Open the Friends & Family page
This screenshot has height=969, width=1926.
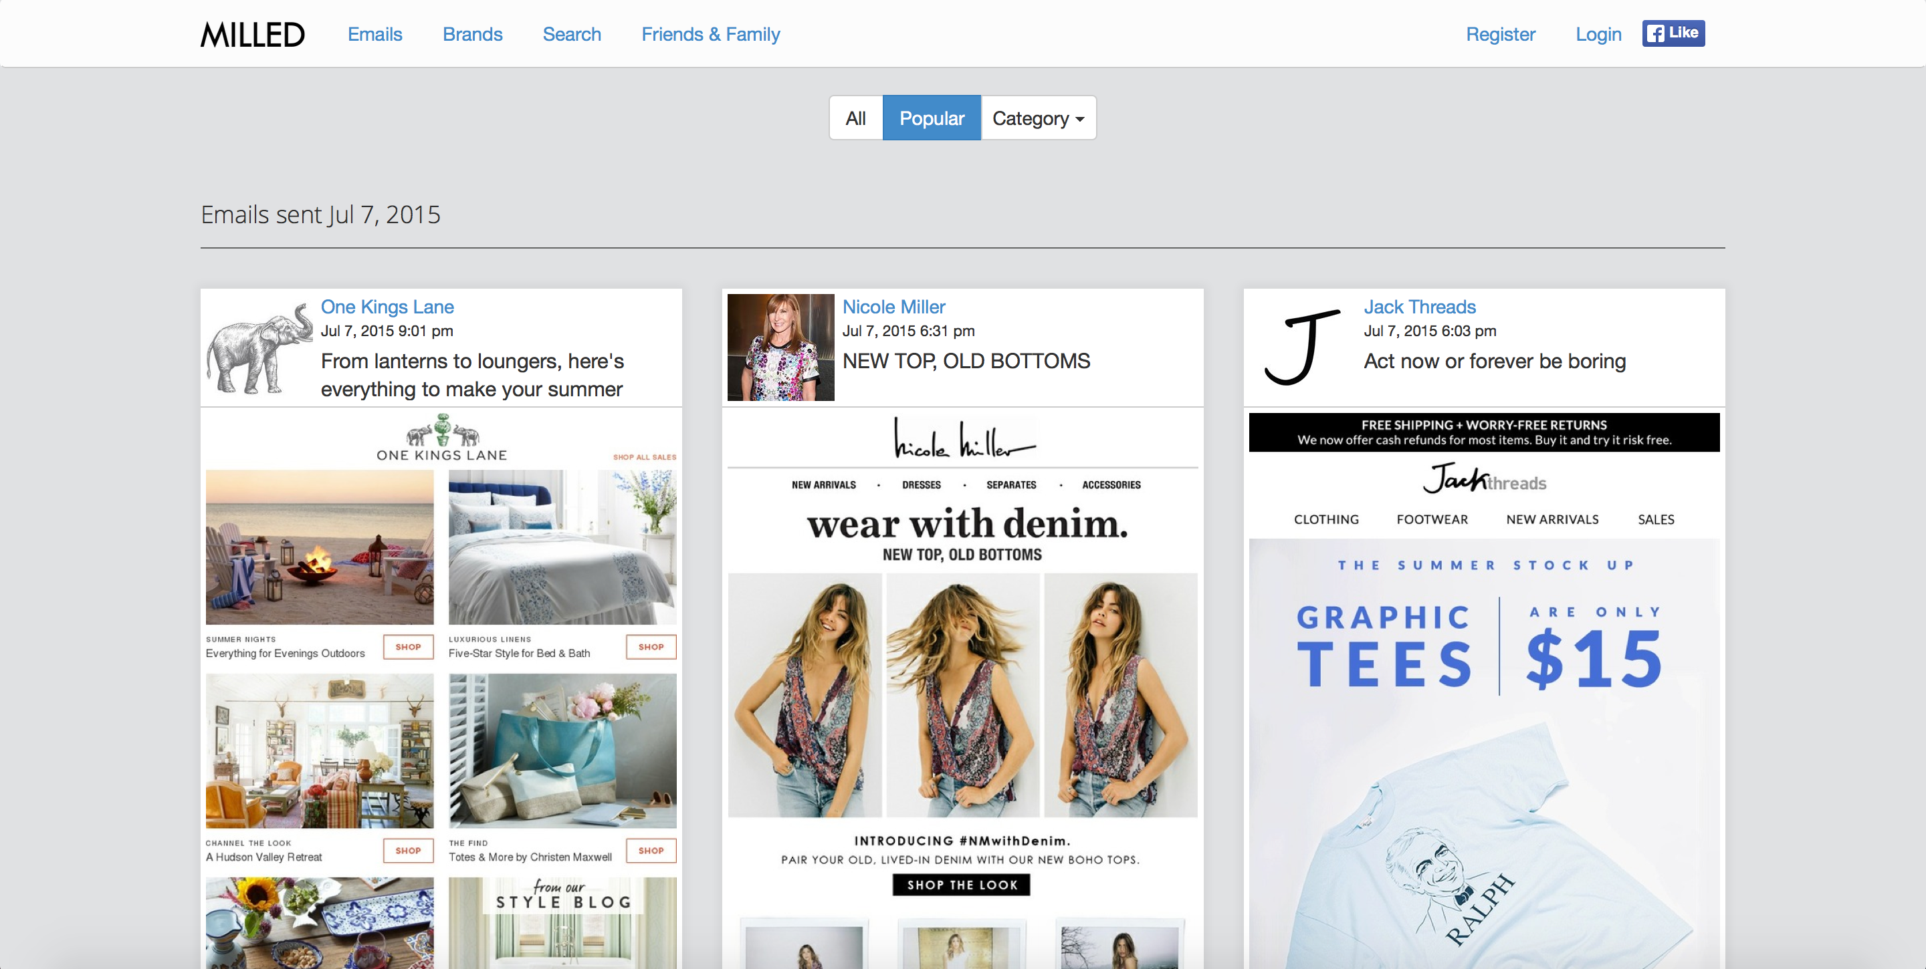[x=710, y=34]
